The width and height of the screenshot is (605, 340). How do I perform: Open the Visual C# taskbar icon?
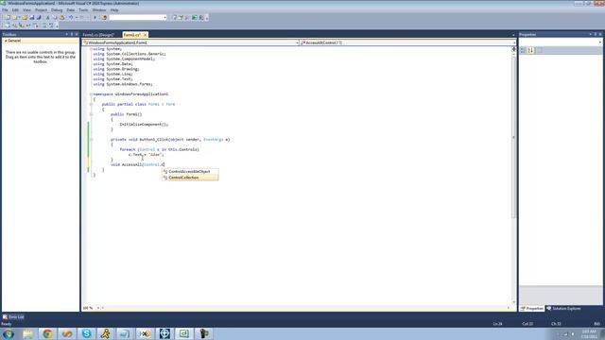click(183, 333)
